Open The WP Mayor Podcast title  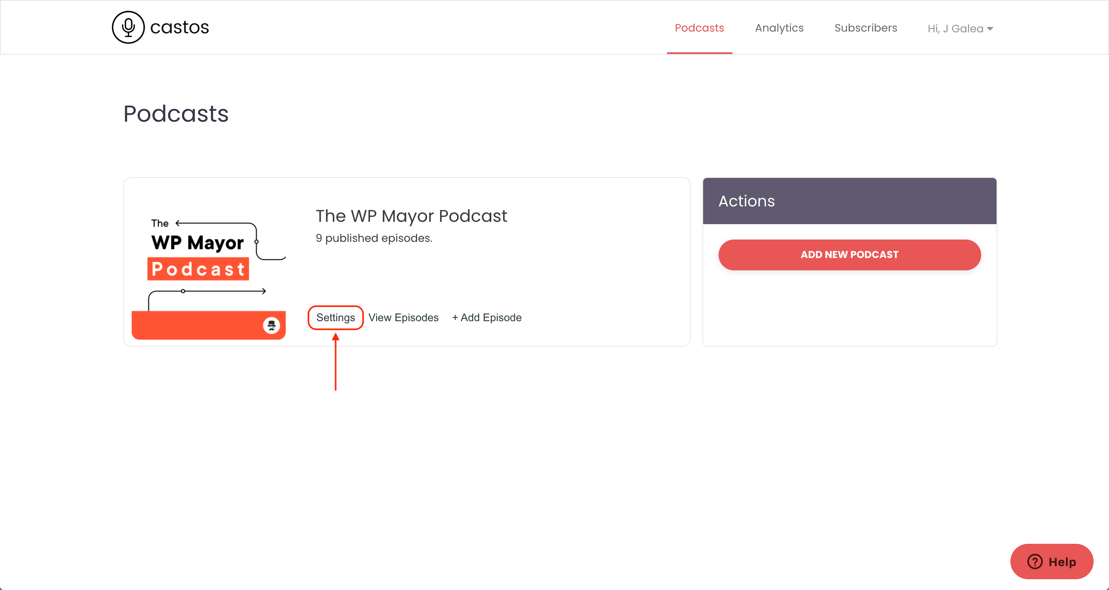click(411, 216)
